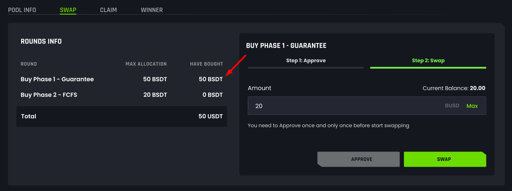The image size is (512, 191).
Task: Go to the WINNER tab
Action: point(152,10)
